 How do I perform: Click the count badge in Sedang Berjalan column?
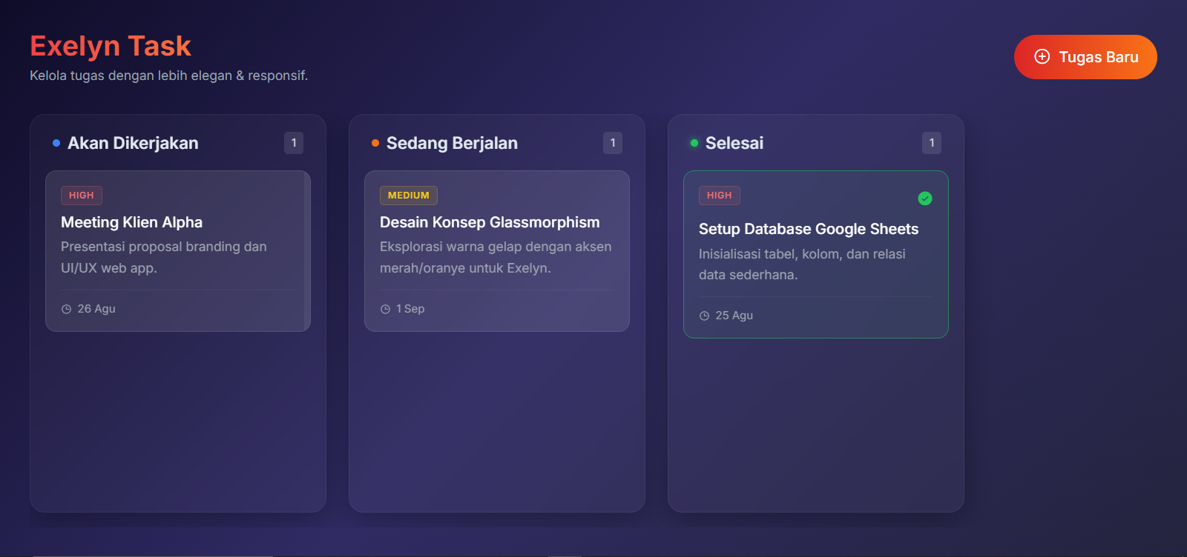[x=613, y=143]
